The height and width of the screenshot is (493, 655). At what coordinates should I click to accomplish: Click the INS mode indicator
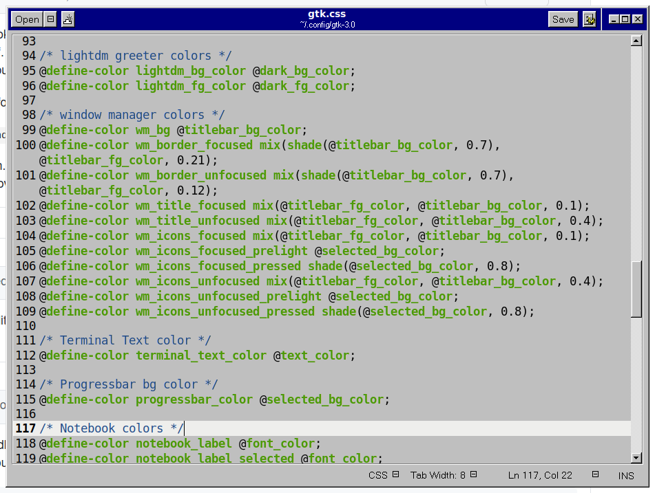coord(626,476)
